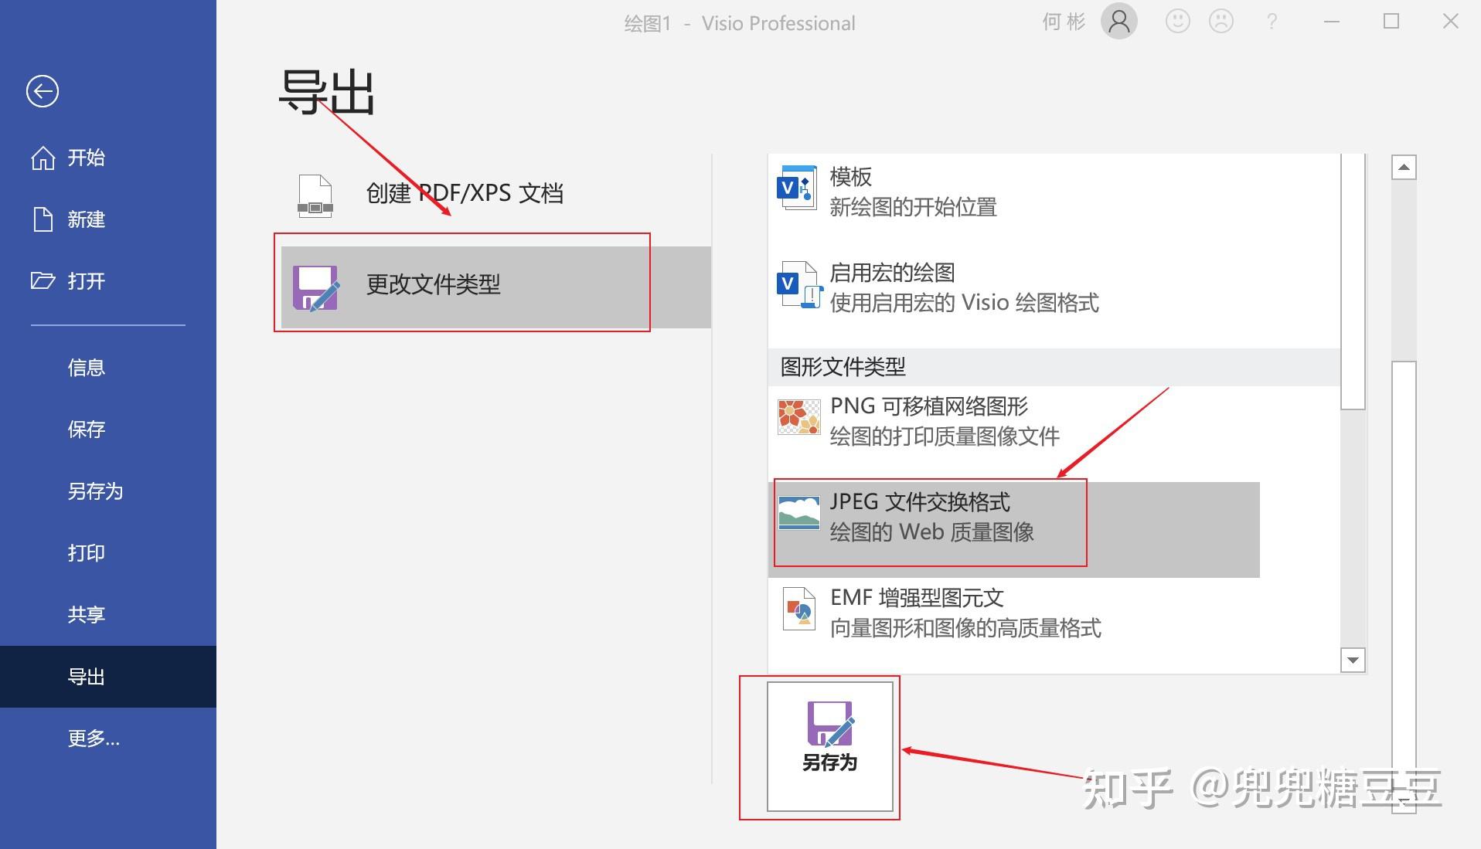The image size is (1481, 849).
Task: Click the purple floppy icon for 更改文件类型
Action: click(316, 288)
